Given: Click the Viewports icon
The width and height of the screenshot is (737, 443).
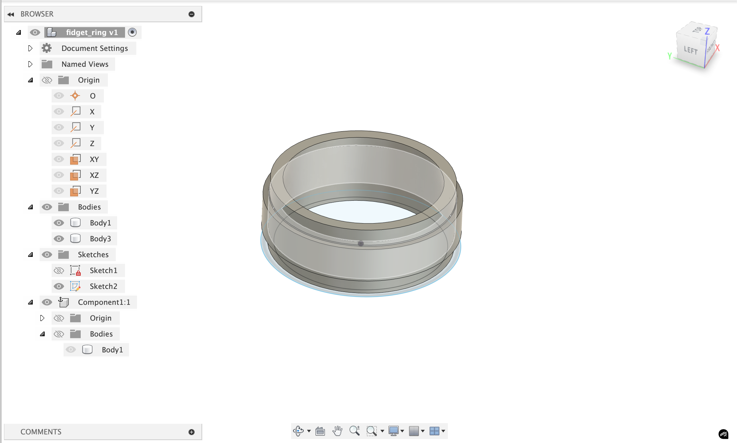Looking at the screenshot, I should tap(435, 431).
